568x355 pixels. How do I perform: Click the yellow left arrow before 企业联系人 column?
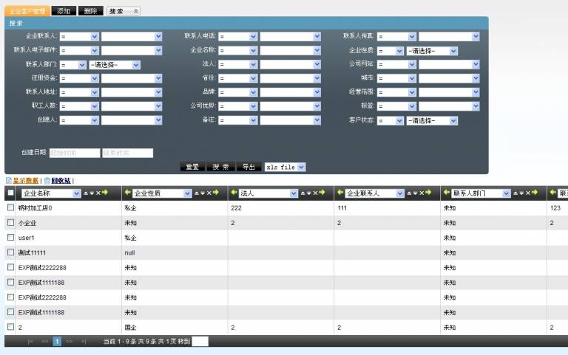pos(340,193)
